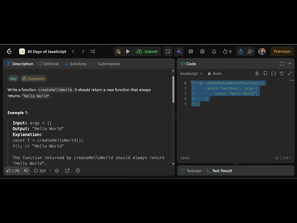This screenshot has width=297, height=223.
Task: Reset code to default with undo icon
Action: pos(282,73)
